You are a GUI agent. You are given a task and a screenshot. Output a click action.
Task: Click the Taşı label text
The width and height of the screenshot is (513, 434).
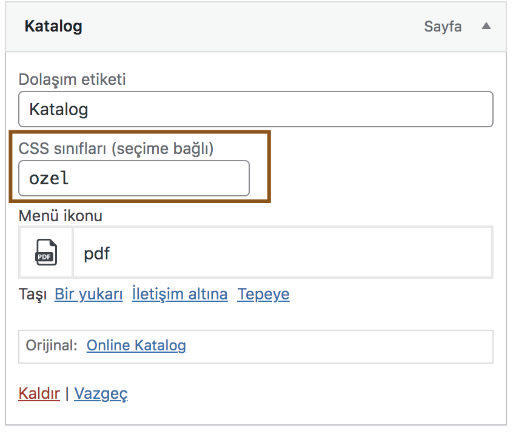(33, 295)
